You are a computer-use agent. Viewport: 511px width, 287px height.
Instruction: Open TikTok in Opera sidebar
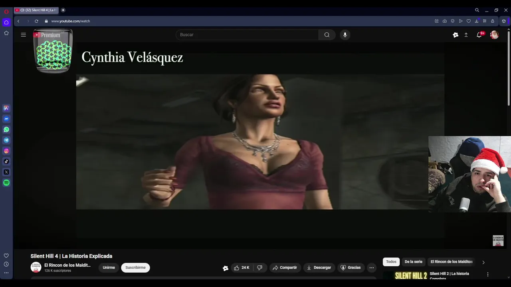[x=6, y=161]
